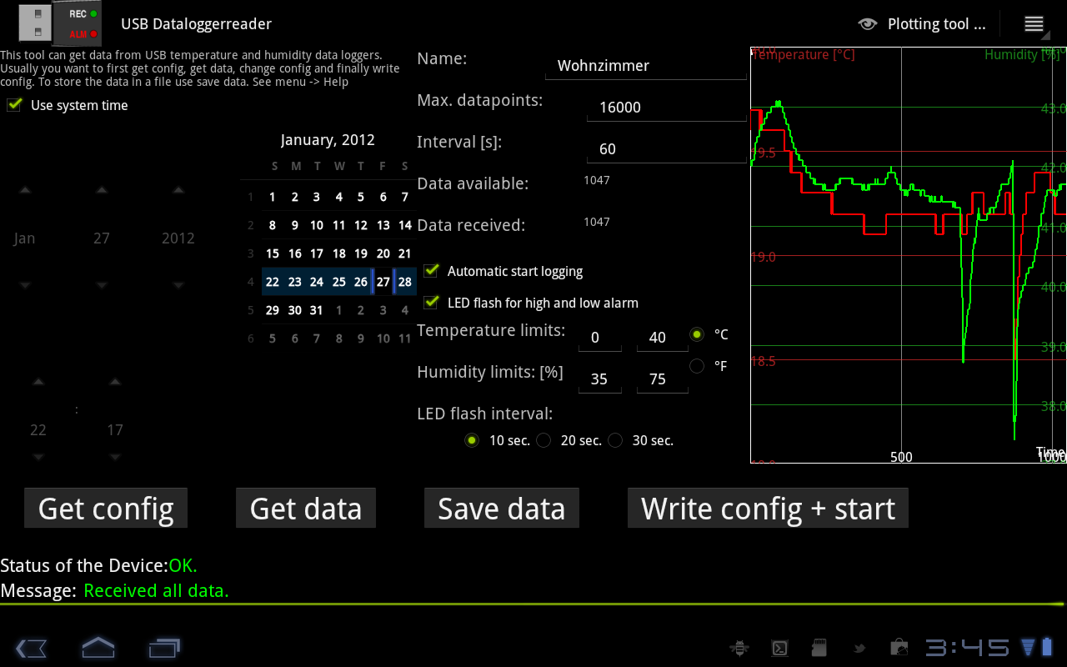Viewport: 1067px width, 667px height.
Task: Uncheck Use system time checkbox
Action: tap(14, 105)
